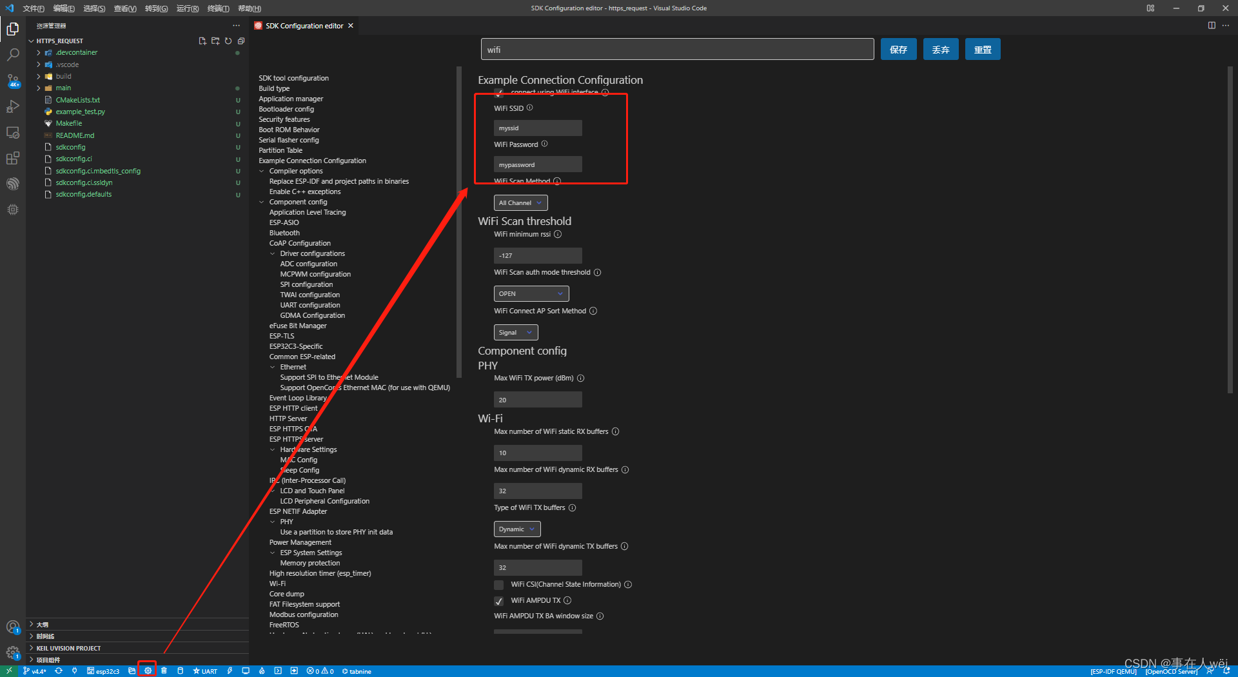Click the git branch v4.4* in status bar

pos(34,671)
